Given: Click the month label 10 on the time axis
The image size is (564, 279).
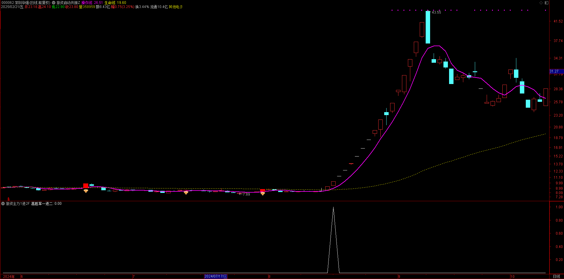Looking at the screenshot, I should coord(512,277).
